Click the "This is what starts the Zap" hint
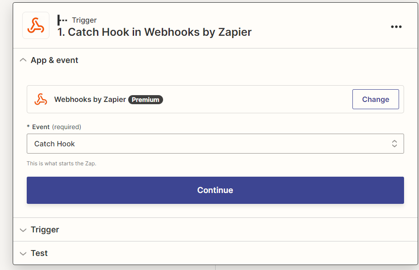 click(62, 163)
